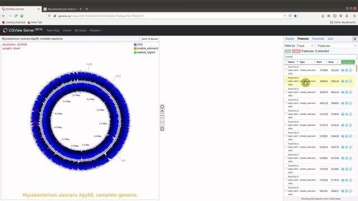Click the zoom-to icon for feature 499238
The width and height of the screenshot is (358, 201).
347,103
